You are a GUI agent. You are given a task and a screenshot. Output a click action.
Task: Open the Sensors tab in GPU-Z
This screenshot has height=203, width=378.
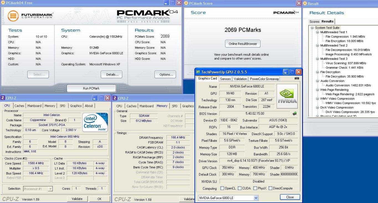click(225, 79)
